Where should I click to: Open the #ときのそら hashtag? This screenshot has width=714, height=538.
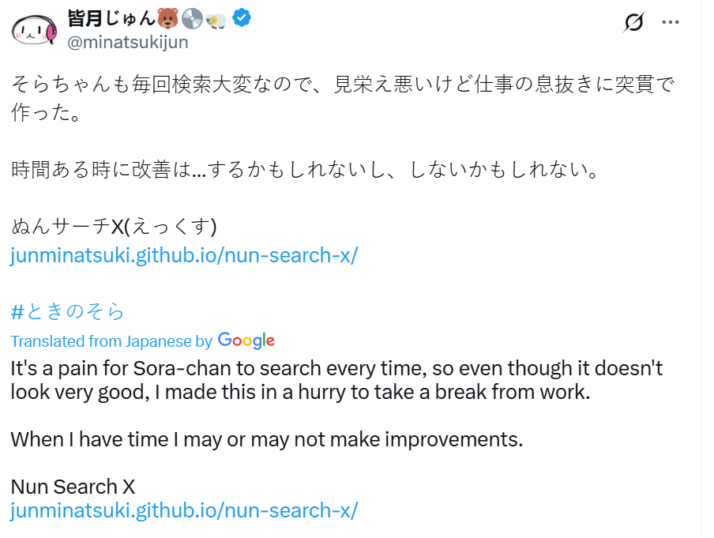[67, 311]
